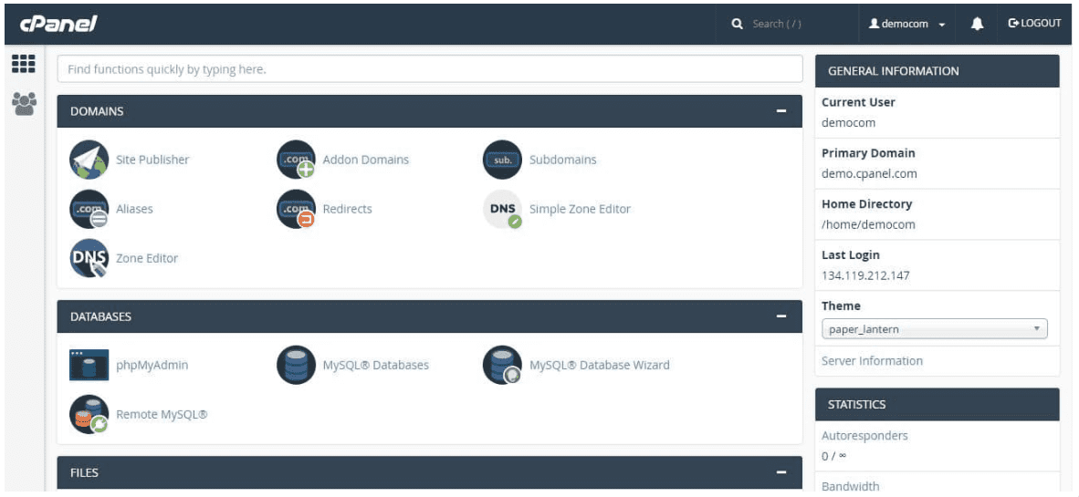Click the Zone Editor text link

point(147,258)
